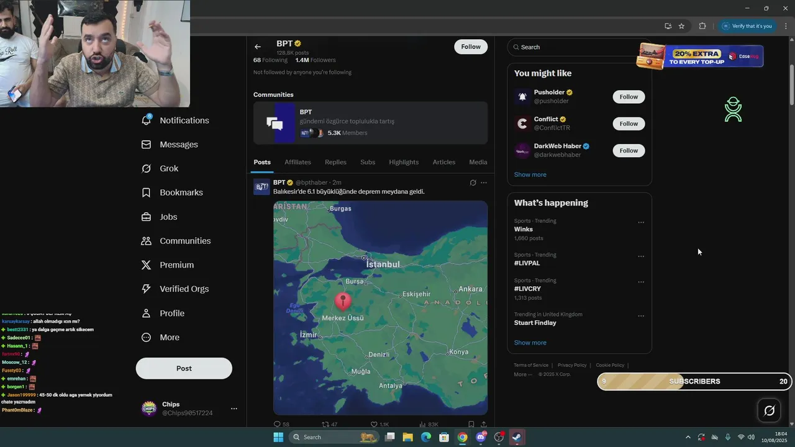The width and height of the screenshot is (795, 447).
Task: Open Notifications from the X sidebar
Action: (175, 120)
